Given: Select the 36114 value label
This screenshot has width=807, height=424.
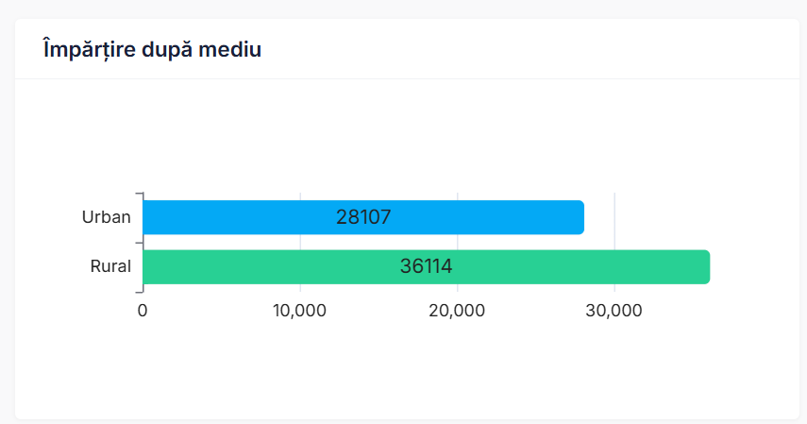Looking at the screenshot, I should click(426, 267).
